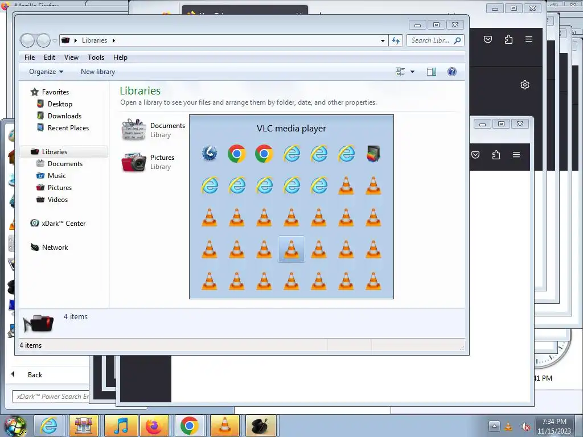Viewport: 583px width, 437px height.
Task: Select Documents in the navigation tree
Action: click(65, 163)
